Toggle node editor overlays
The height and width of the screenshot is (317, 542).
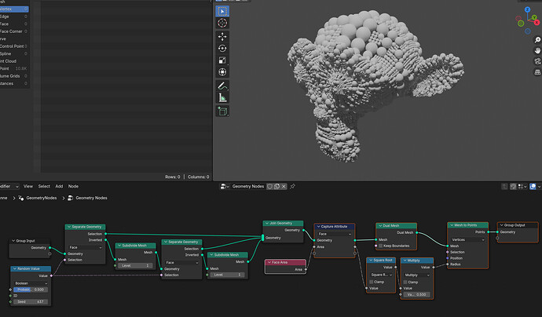tap(533, 187)
